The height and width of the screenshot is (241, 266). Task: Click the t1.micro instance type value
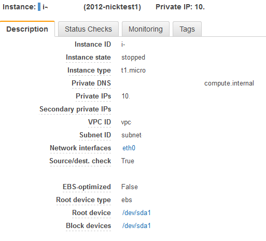point(133,70)
